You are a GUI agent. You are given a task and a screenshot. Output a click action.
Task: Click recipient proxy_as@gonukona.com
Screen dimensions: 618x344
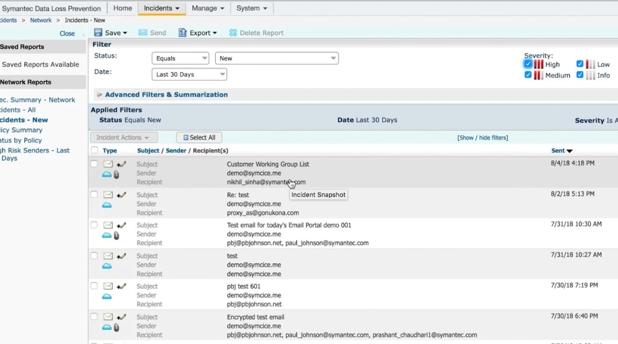point(263,213)
